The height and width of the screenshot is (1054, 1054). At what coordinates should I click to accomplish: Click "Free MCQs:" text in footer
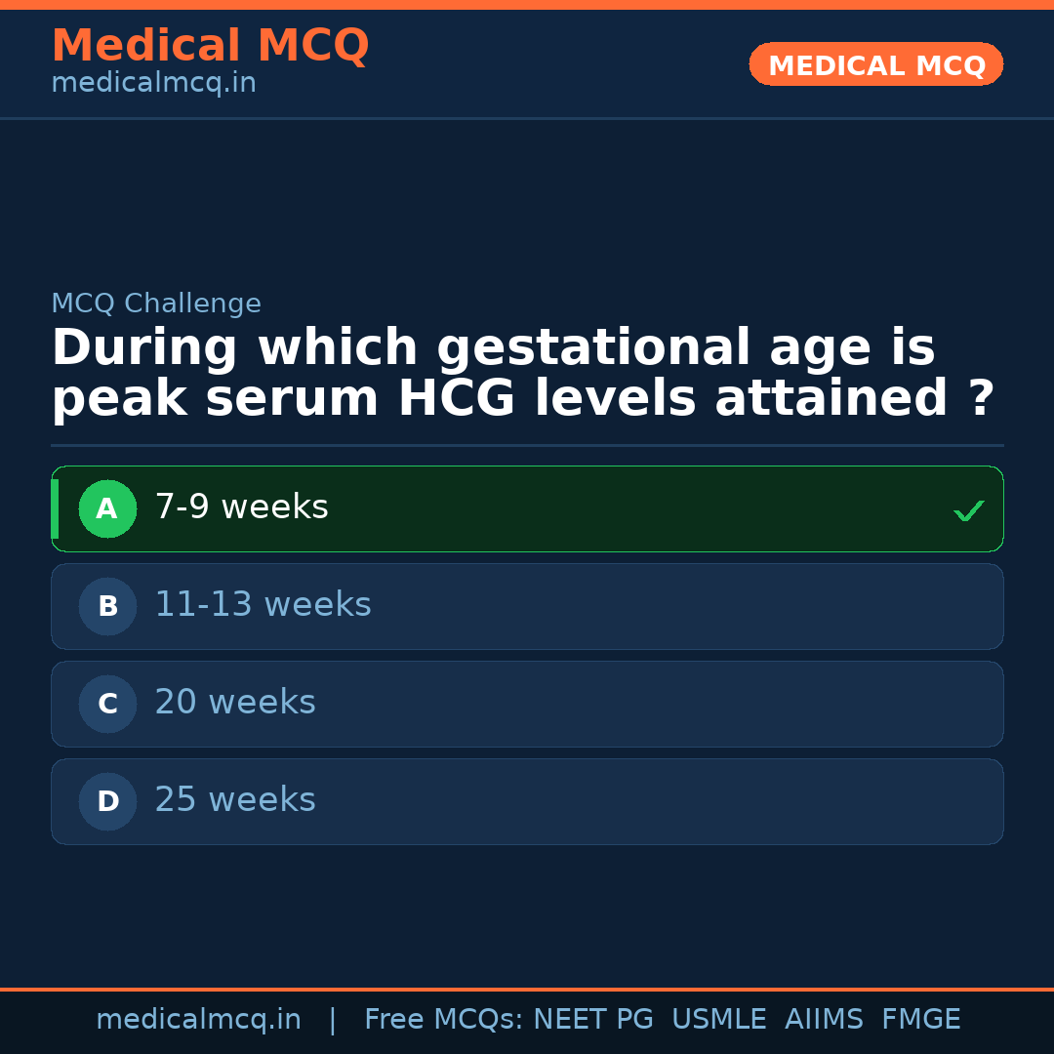click(x=444, y=1020)
